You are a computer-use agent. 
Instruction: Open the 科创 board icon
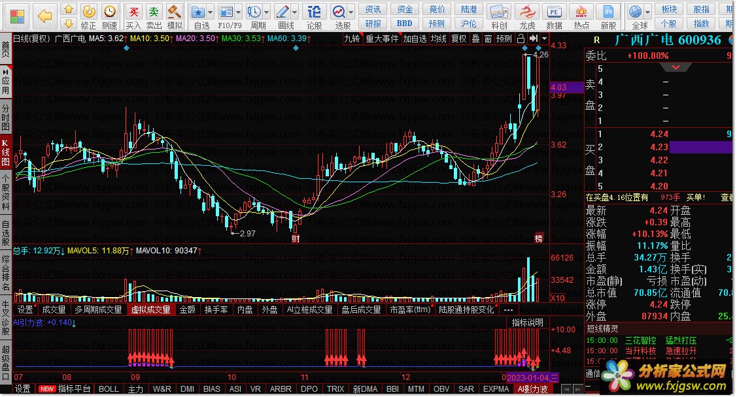(499, 12)
